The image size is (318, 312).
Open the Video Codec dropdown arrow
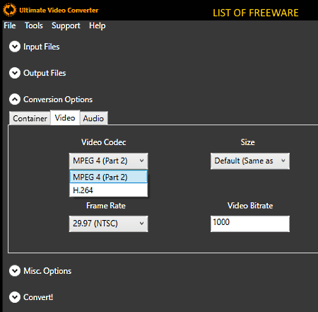[x=141, y=161]
